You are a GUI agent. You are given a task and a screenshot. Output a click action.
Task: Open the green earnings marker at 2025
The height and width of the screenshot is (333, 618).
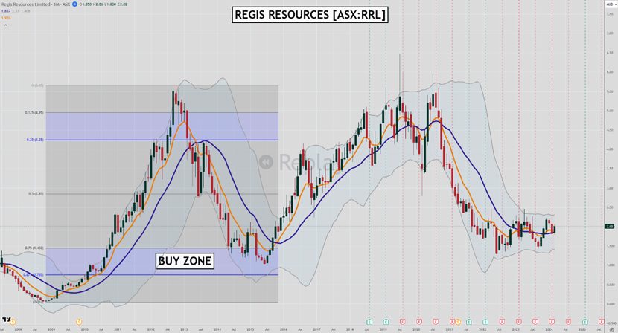coord(585,322)
